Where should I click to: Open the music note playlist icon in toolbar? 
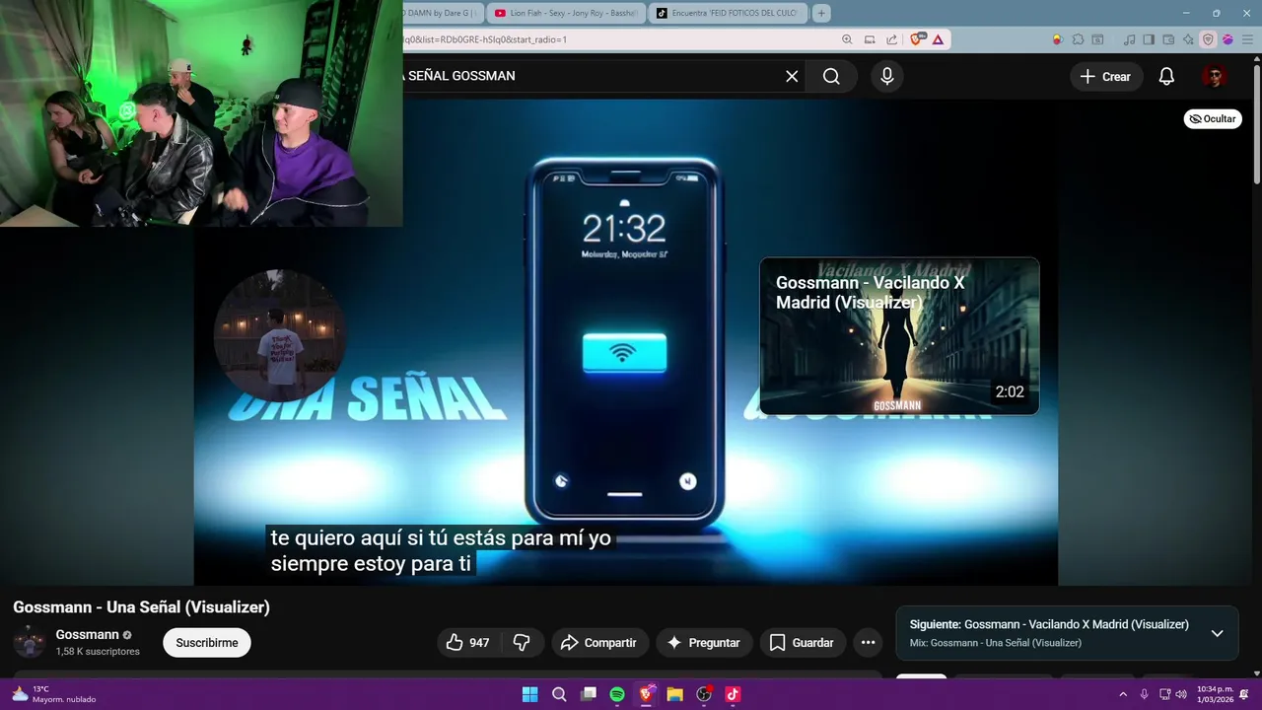click(x=1130, y=39)
